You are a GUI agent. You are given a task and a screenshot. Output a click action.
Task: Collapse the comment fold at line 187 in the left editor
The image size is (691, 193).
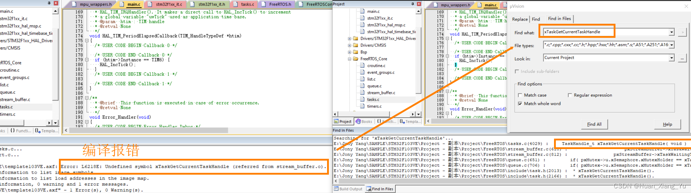point(87,98)
